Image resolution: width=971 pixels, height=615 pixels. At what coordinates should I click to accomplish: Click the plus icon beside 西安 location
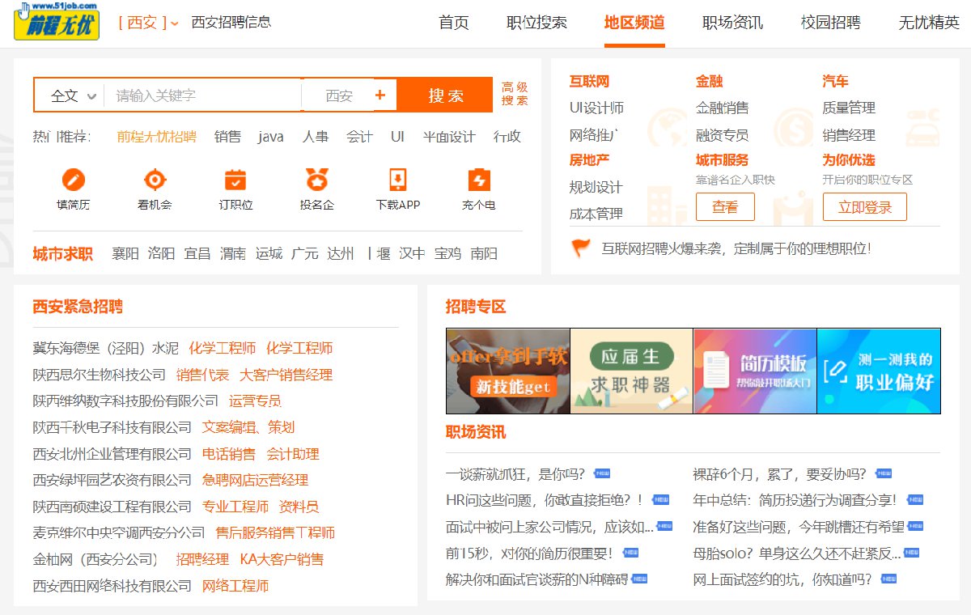pos(380,95)
